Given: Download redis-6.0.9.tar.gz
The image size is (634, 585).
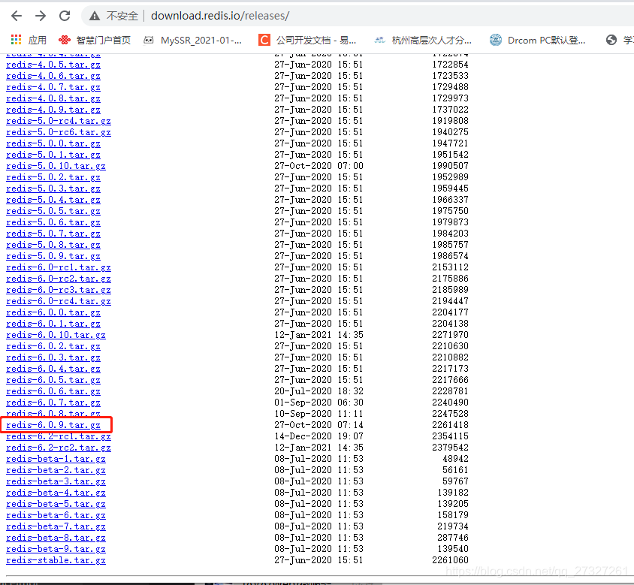Looking at the screenshot, I should [x=53, y=425].
